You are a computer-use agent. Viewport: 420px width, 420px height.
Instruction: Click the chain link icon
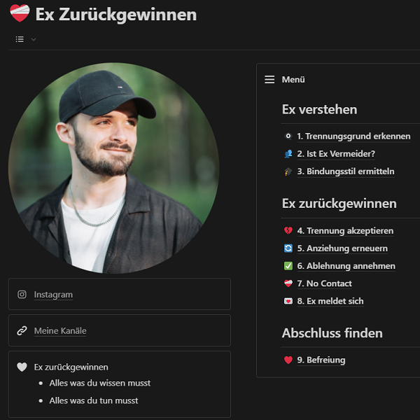tap(22, 331)
